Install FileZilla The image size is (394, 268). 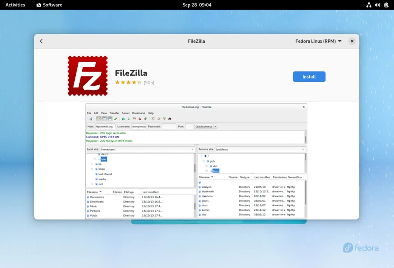tap(309, 77)
